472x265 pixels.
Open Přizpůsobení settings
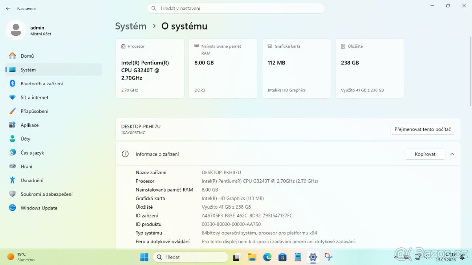[x=54, y=111]
